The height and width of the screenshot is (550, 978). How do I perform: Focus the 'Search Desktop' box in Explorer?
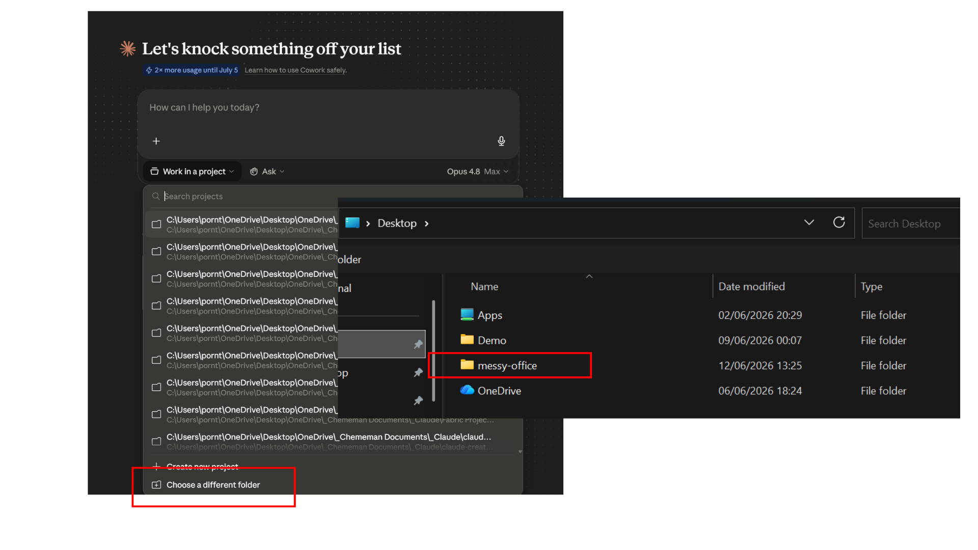pyautogui.click(x=911, y=223)
